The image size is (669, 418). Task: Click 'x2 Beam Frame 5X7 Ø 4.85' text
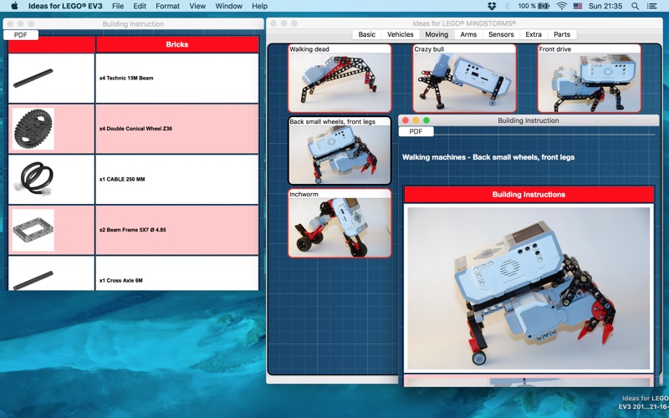click(x=133, y=229)
